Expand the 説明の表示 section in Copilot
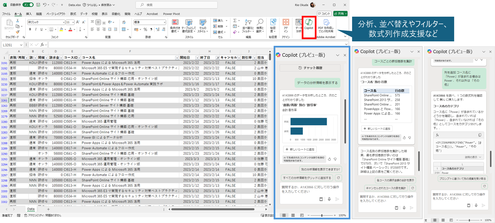 472,157
